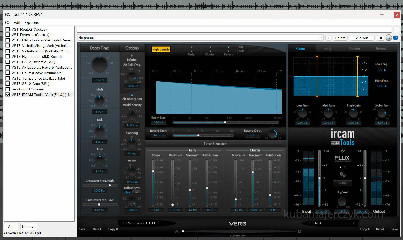Click the Reverb Distr. knob

coord(273,134)
